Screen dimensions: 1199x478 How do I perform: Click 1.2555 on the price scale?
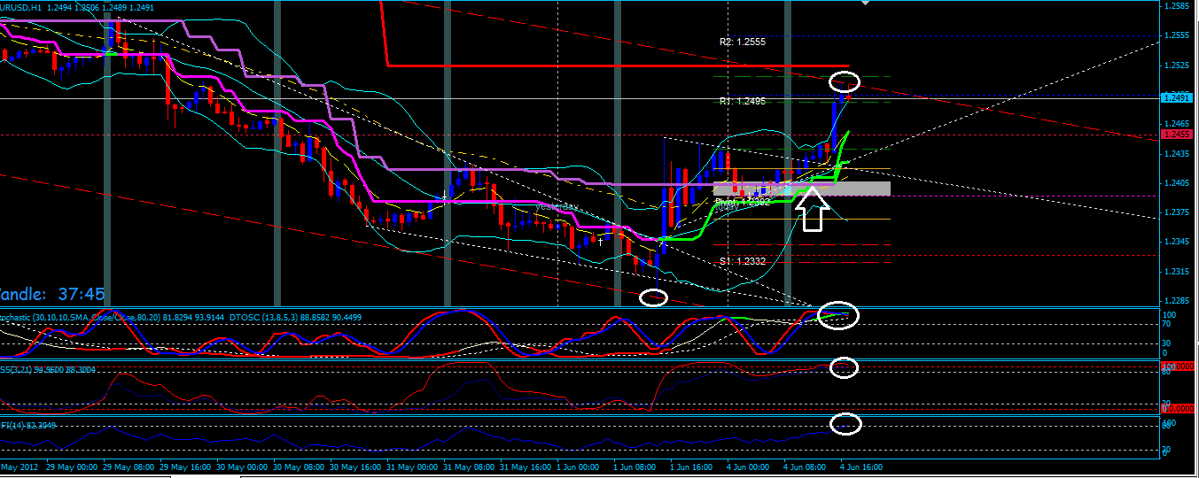pos(1176,36)
